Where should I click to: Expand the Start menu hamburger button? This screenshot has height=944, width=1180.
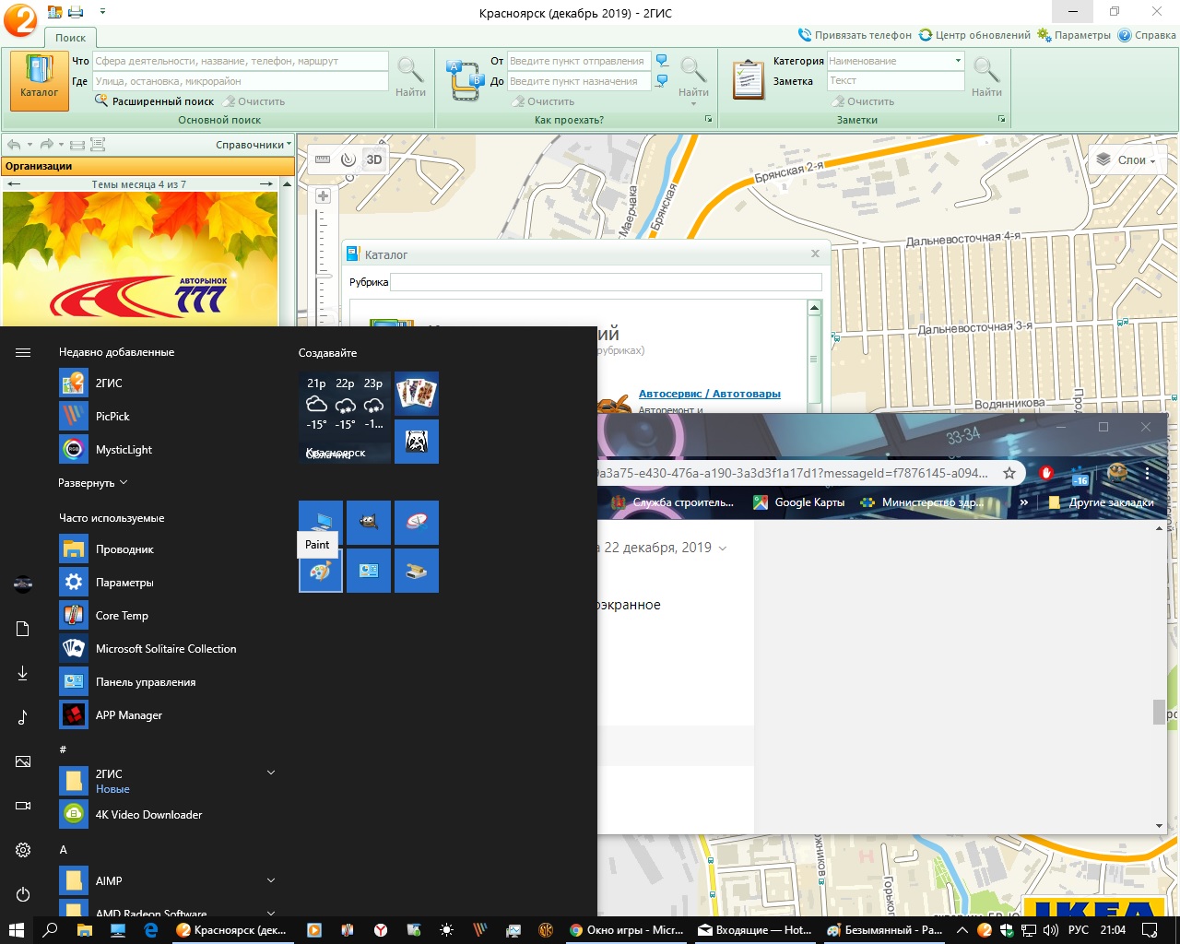coord(23,352)
